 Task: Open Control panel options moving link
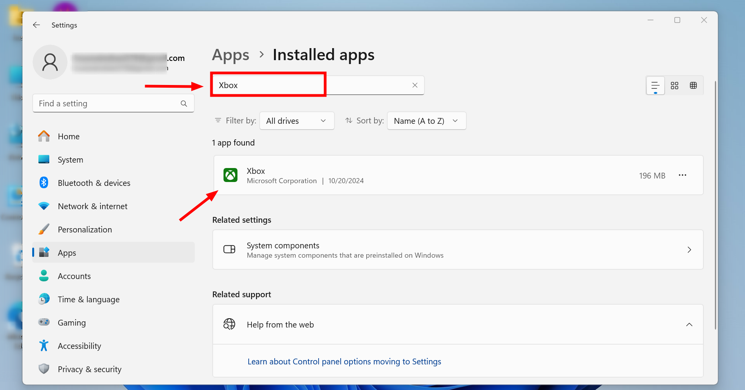click(x=344, y=362)
